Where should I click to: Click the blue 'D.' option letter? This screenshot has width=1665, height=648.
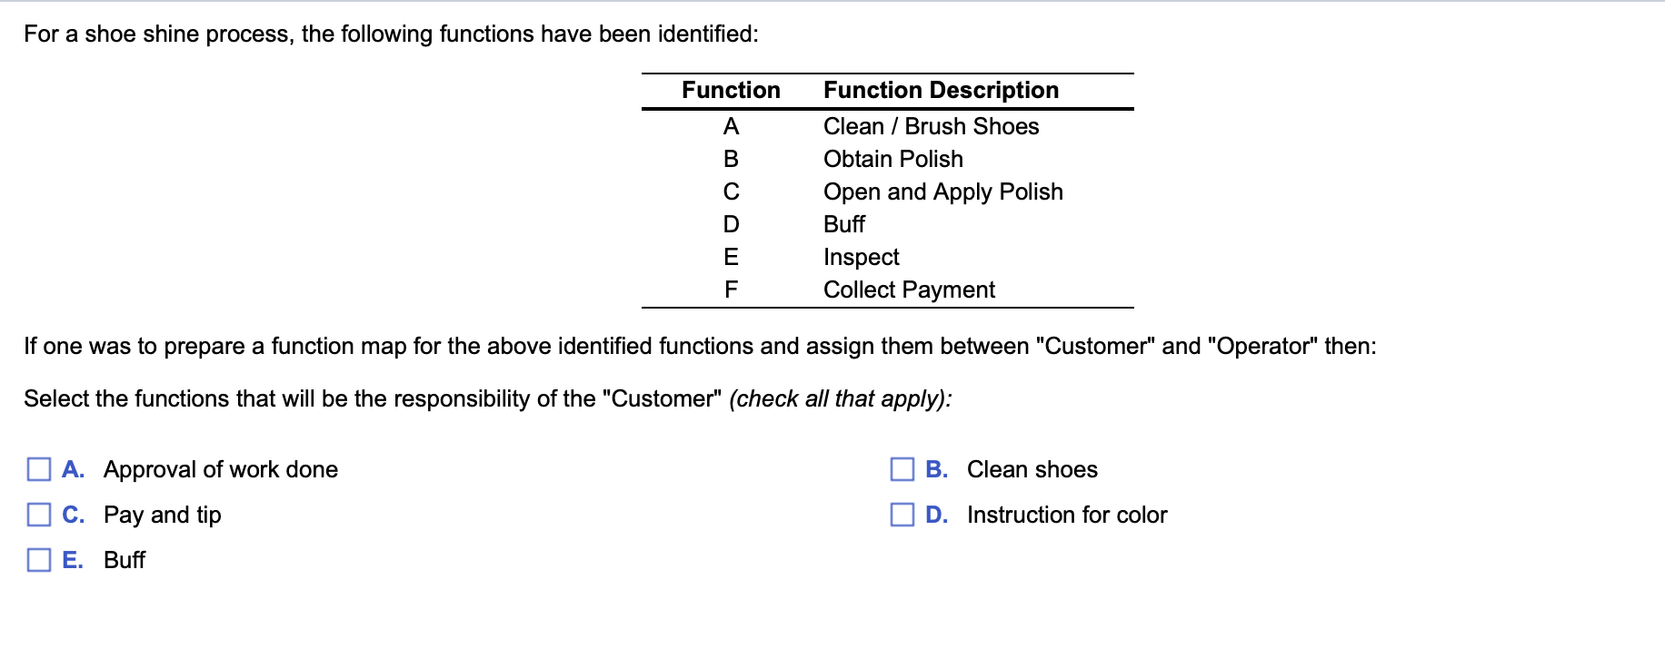(x=937, y=515)
